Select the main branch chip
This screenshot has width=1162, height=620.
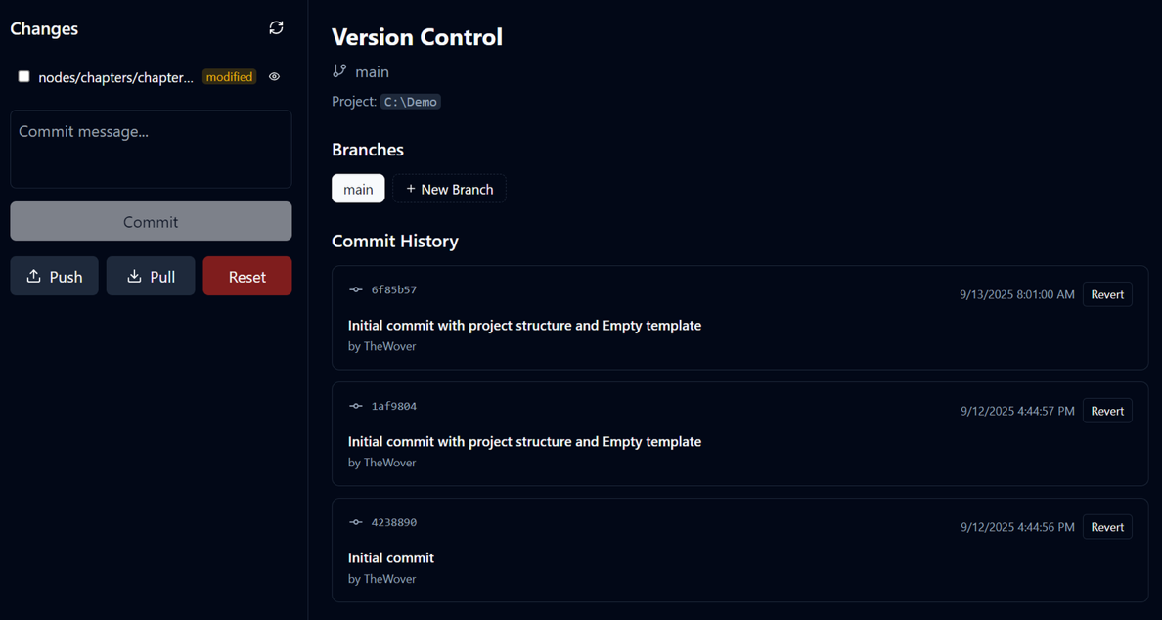358,189
